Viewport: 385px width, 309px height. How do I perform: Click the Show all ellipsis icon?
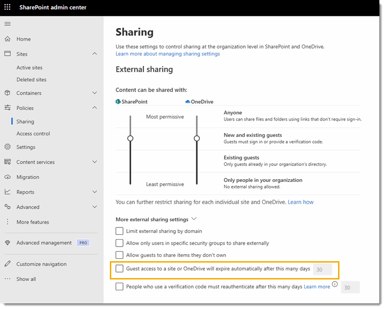pyautogui.click(x=8, y=279)
